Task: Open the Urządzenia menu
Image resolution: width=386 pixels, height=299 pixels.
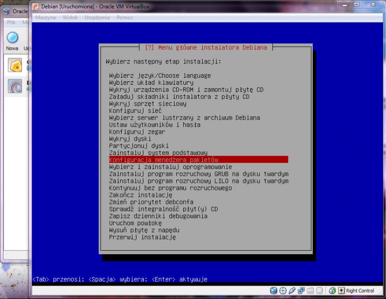Action: [97, 17]
